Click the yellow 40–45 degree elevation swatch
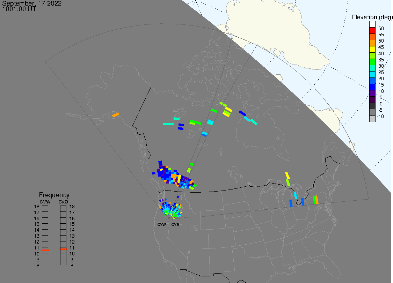Viewport: 393px width, 283px height. (x=372, y=49)
